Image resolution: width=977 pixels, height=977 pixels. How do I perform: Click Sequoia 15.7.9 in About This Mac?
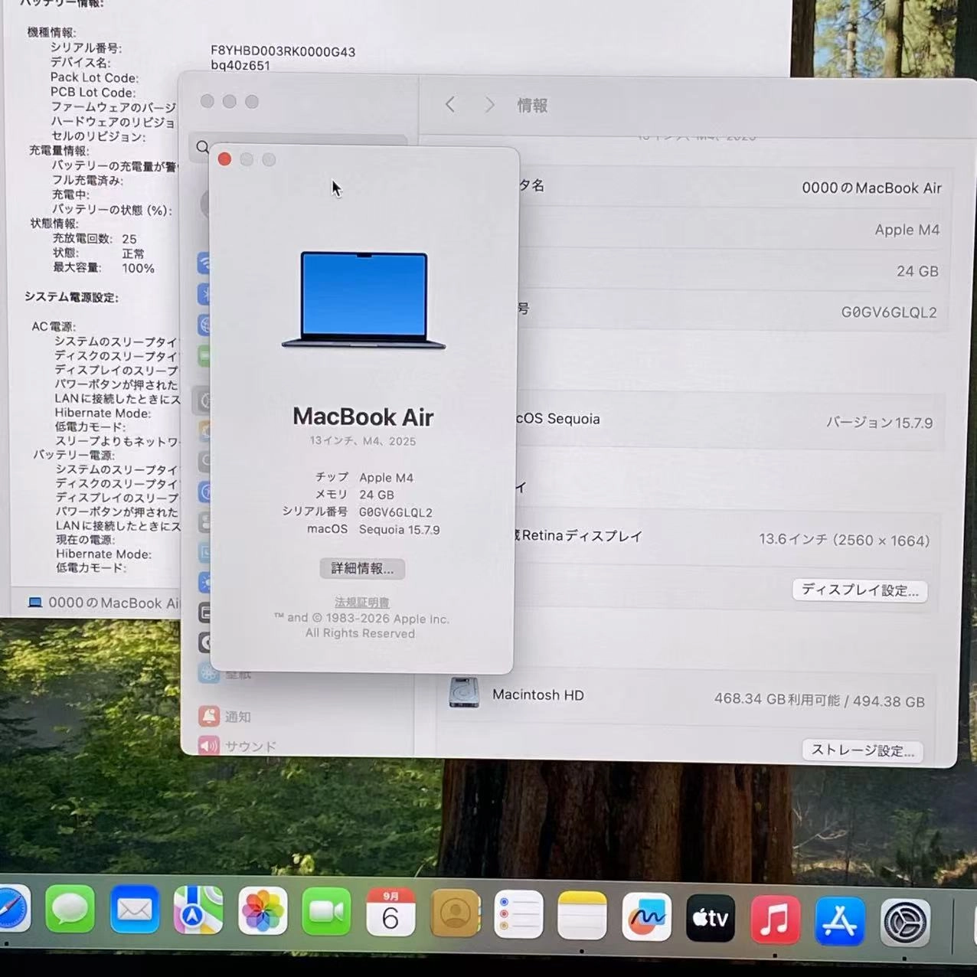click(399, 529)
